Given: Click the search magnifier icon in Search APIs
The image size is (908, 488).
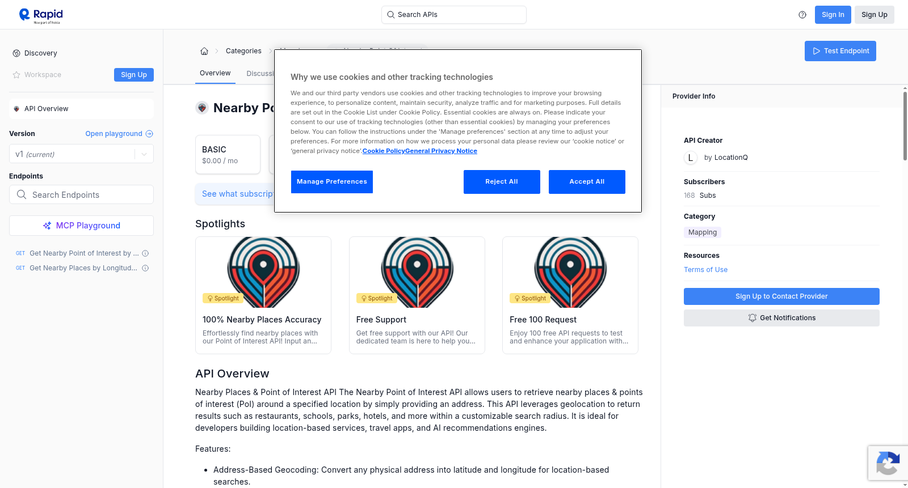Looking at the screenshot, I should coord(390,15).
